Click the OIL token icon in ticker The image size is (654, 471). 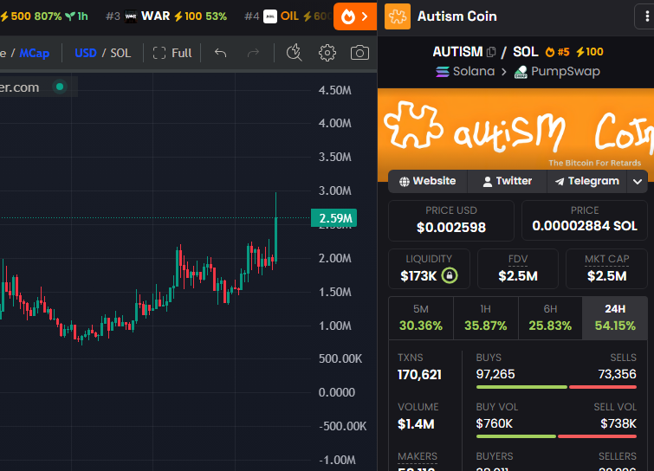270,16
